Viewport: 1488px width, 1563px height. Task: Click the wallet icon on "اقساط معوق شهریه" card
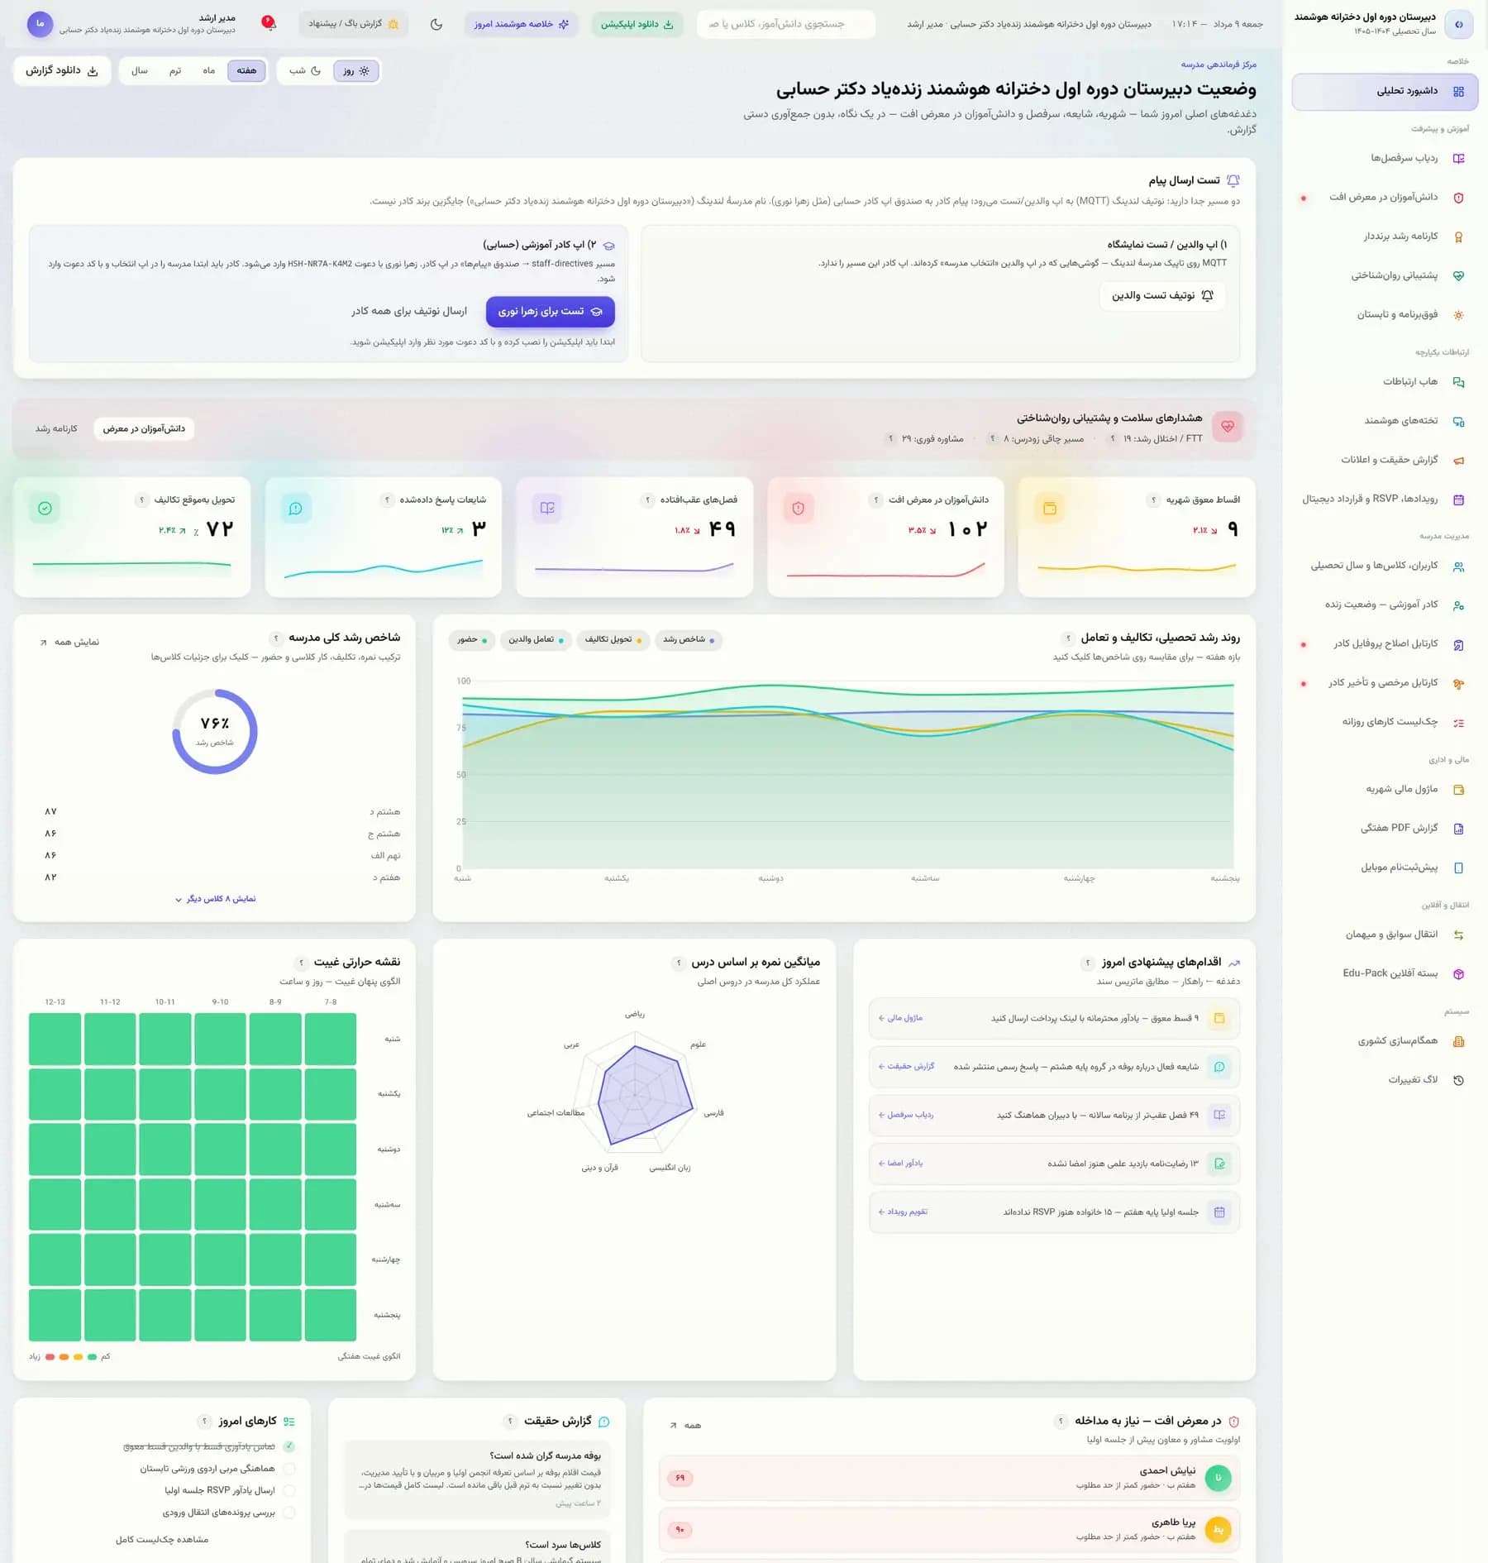pos(1050,508)
